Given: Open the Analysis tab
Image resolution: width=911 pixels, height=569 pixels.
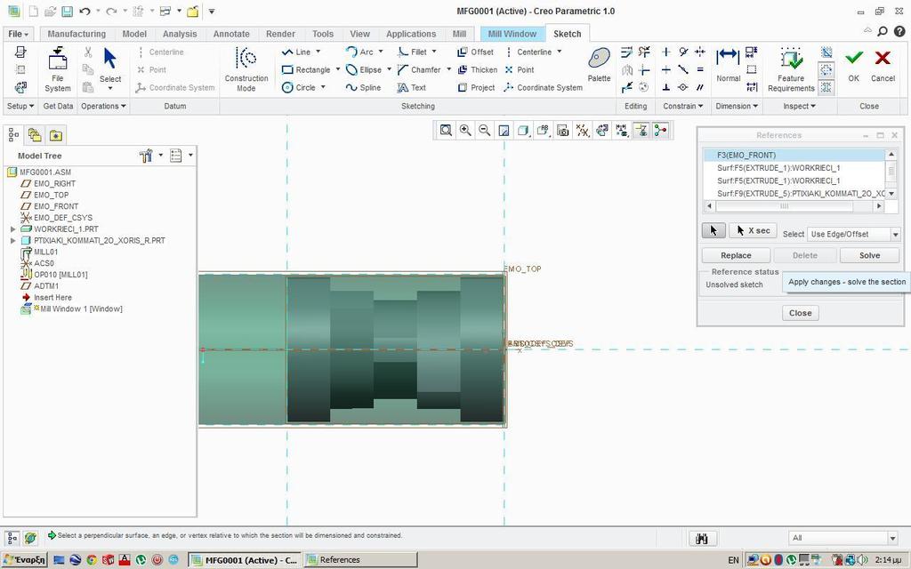Looking at the screenshot, I should [x=180, y=34].
